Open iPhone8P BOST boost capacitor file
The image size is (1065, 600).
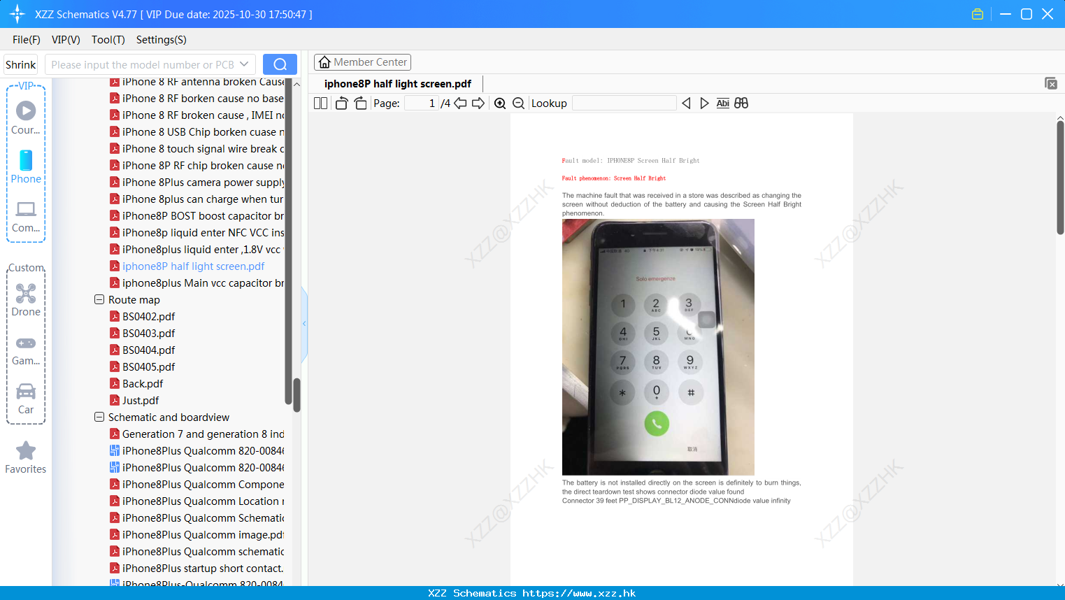click(x=197, y=215)
